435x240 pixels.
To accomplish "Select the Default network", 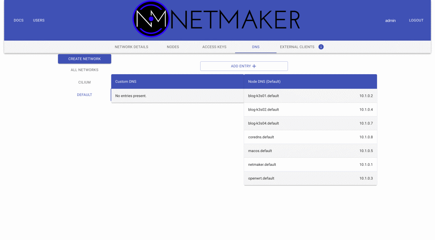I will coord(85,95).
